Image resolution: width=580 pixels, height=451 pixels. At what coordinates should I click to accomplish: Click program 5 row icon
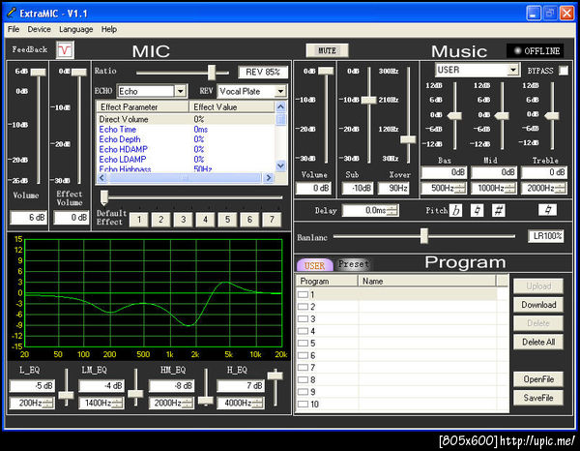point(304,344)
